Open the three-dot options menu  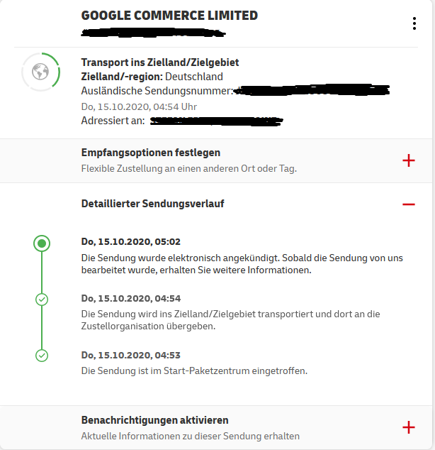[414, 23]
